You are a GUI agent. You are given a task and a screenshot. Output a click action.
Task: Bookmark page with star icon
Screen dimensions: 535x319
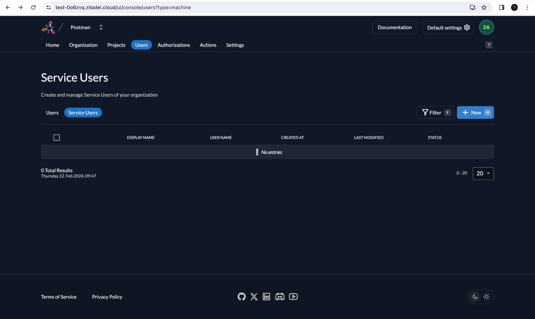pos(484,7)
